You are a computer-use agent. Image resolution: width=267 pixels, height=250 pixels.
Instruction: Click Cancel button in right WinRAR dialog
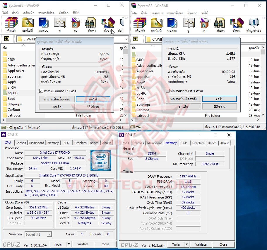click(183, 107)
